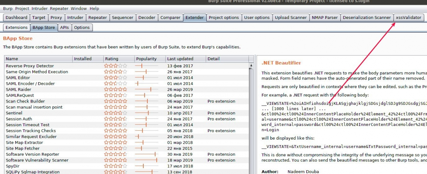This screenshot has height=174, width=427.
Task: Open the Repeater menu
Action: pos(59,9)
